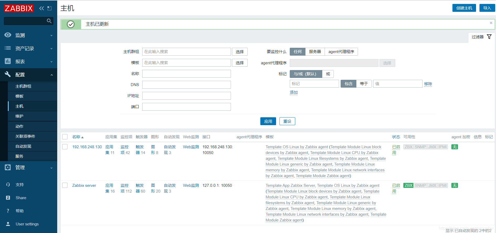Open host 192.168.248.130 link
The width and height of the screenshot is (496, 233).
87,147
